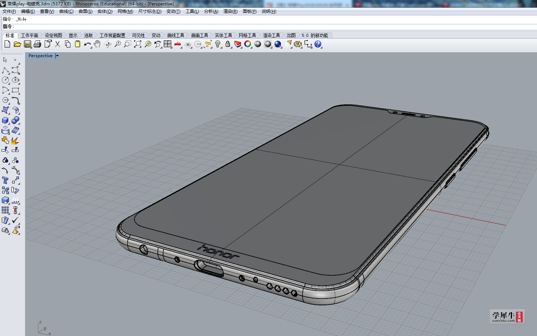Switch to the 5.0 的新功能 toolbar tab
537x336 pixels.
pos(315,35)
